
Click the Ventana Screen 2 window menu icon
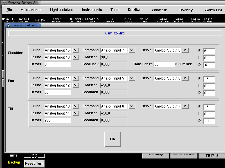[x=4, y=3]
